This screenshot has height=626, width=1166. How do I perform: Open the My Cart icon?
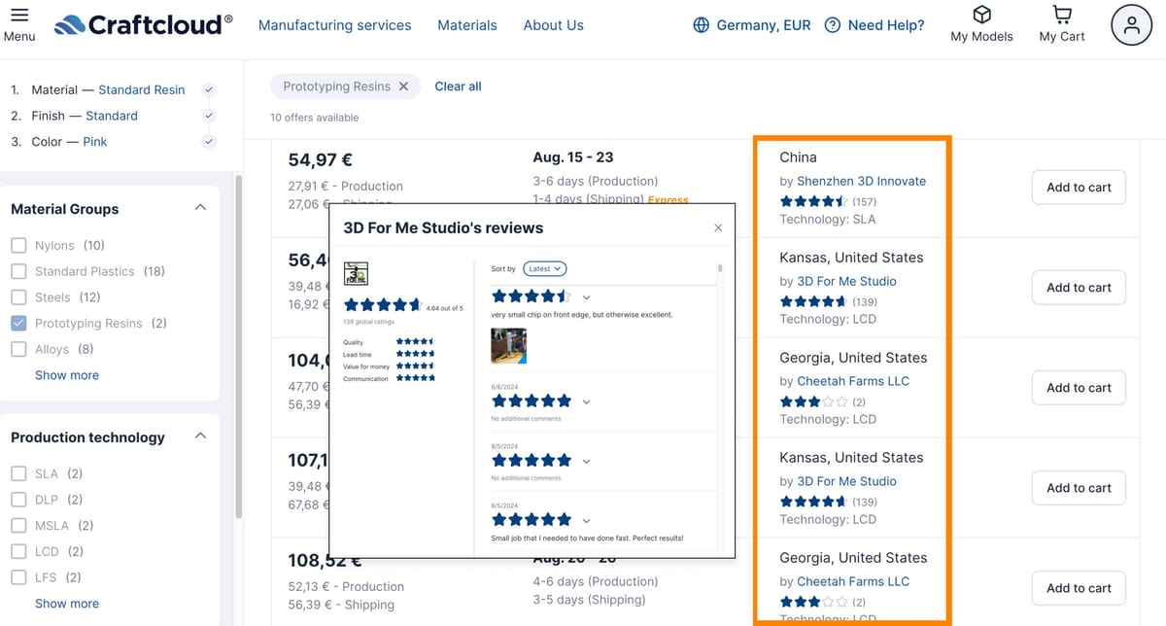pos(1062,15)
